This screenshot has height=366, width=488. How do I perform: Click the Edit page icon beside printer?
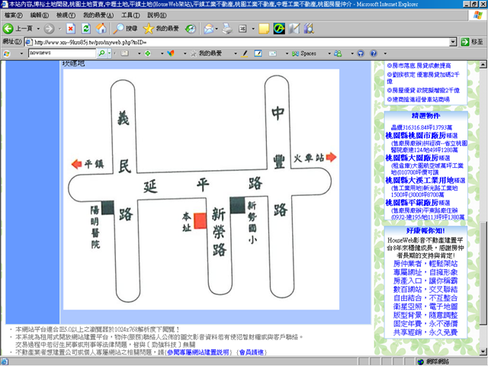point(242,29)
